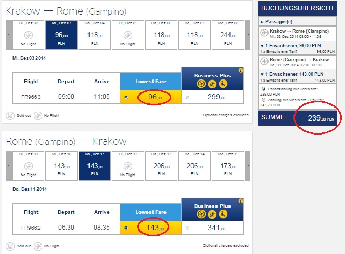Collapse the 1 Erwachsener 143,00 PLN details
The width and height of the screenshot is (345, 254).
[262, 73]
